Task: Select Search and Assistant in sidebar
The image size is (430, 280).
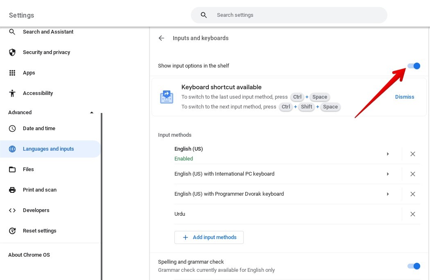Action: pyautogui.click(x=48, y=32)
